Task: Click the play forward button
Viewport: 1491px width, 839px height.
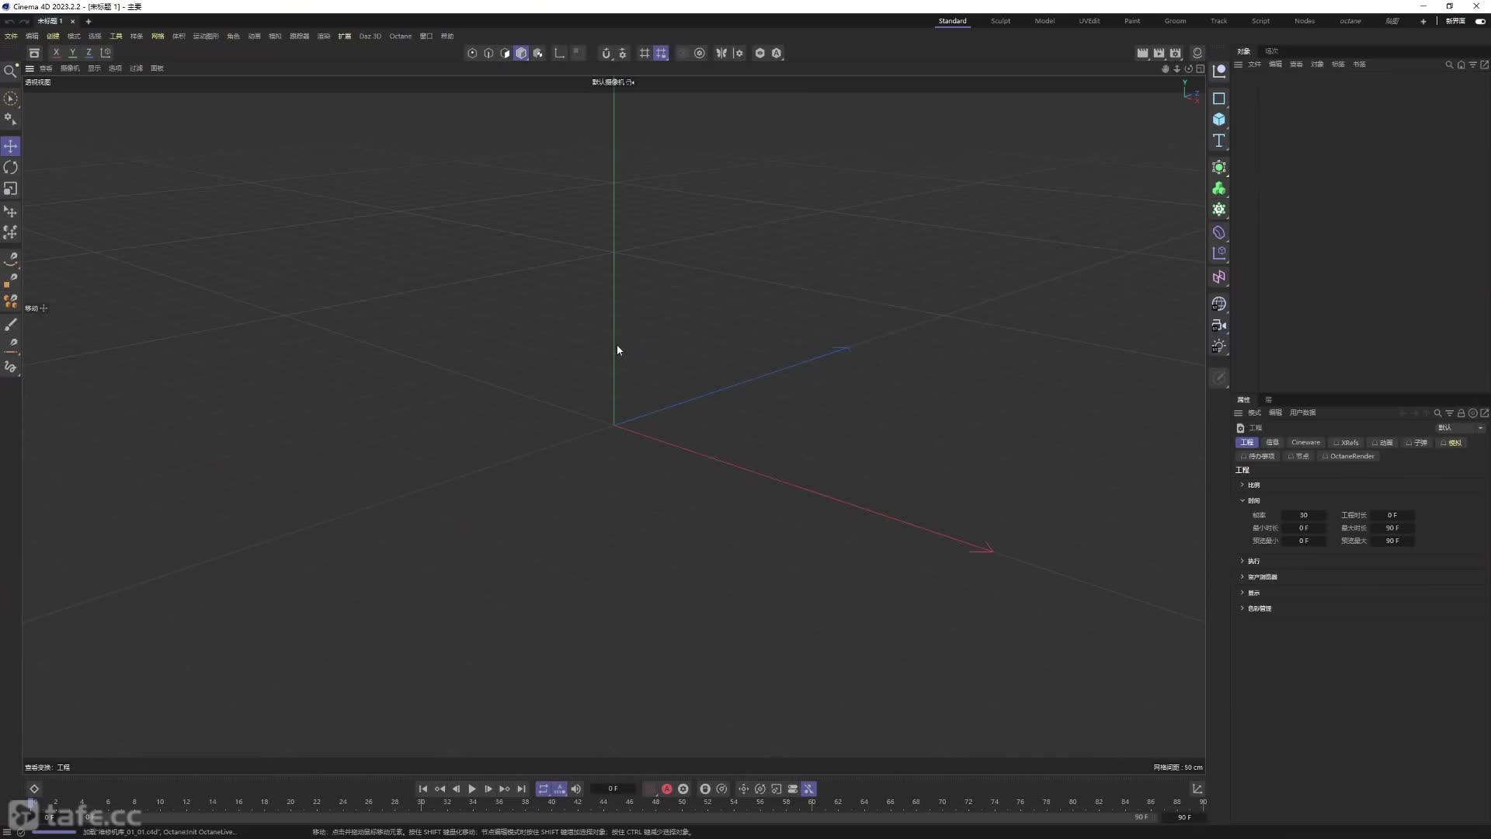Action: (472, 789)
